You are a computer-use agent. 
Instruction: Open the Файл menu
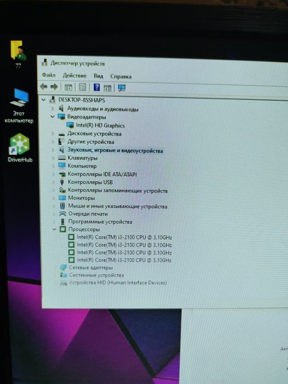(48, 75)
